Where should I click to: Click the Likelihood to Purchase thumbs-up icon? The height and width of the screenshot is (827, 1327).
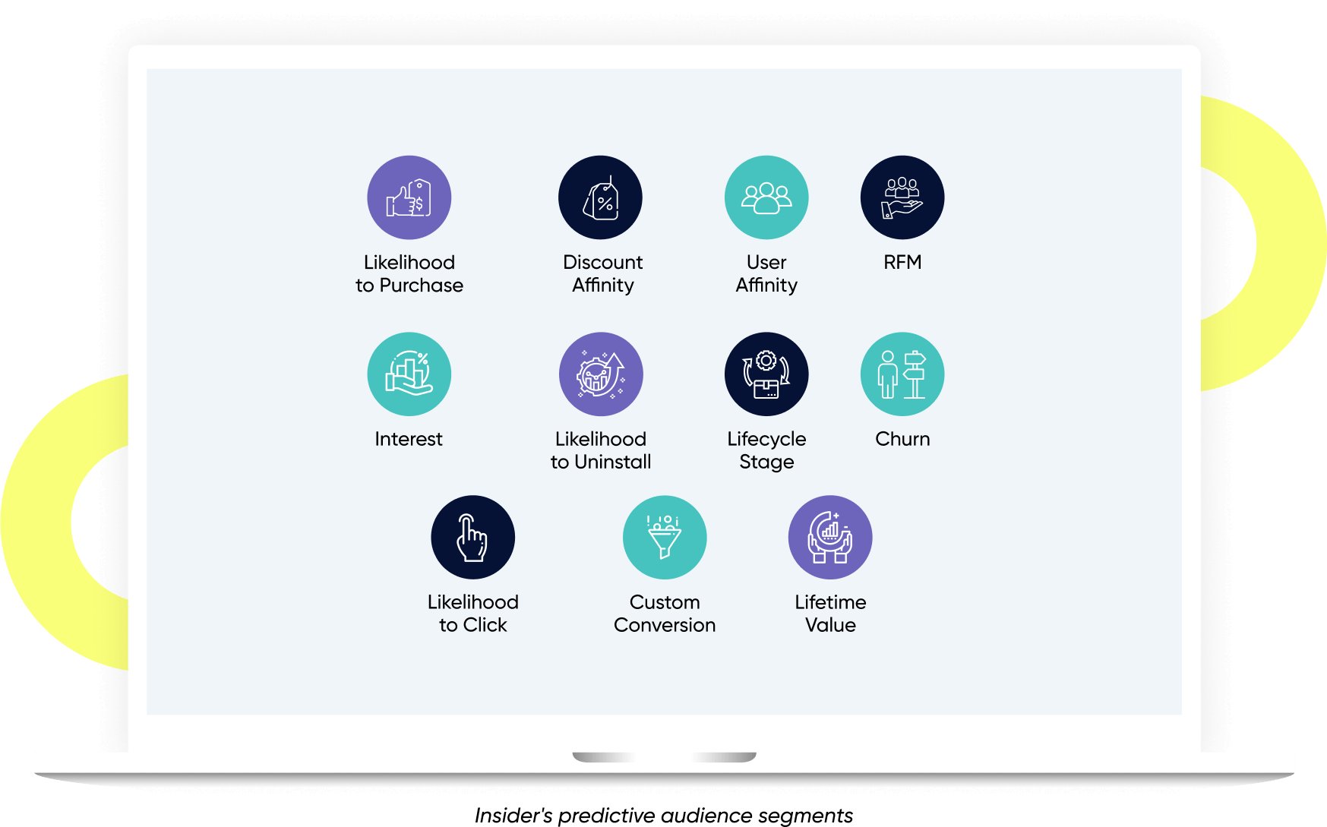(x=409, y=197)
